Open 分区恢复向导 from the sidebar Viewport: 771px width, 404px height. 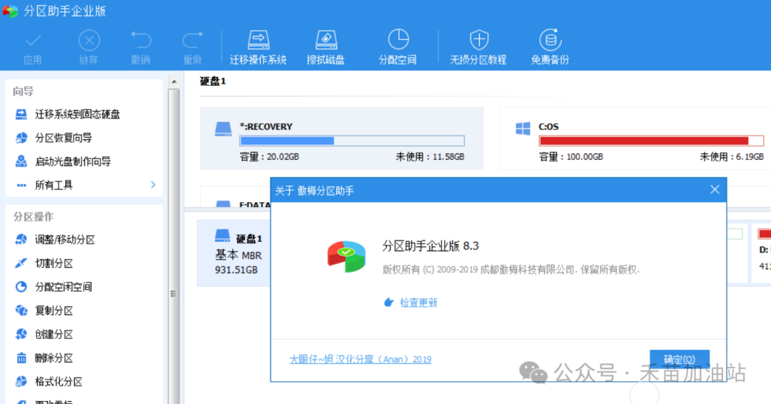(63, 138)
